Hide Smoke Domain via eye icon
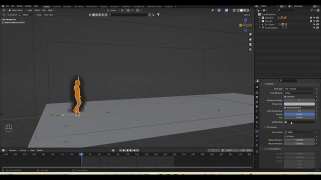Screen dimensions: 321x180 [x=314, y=28]
